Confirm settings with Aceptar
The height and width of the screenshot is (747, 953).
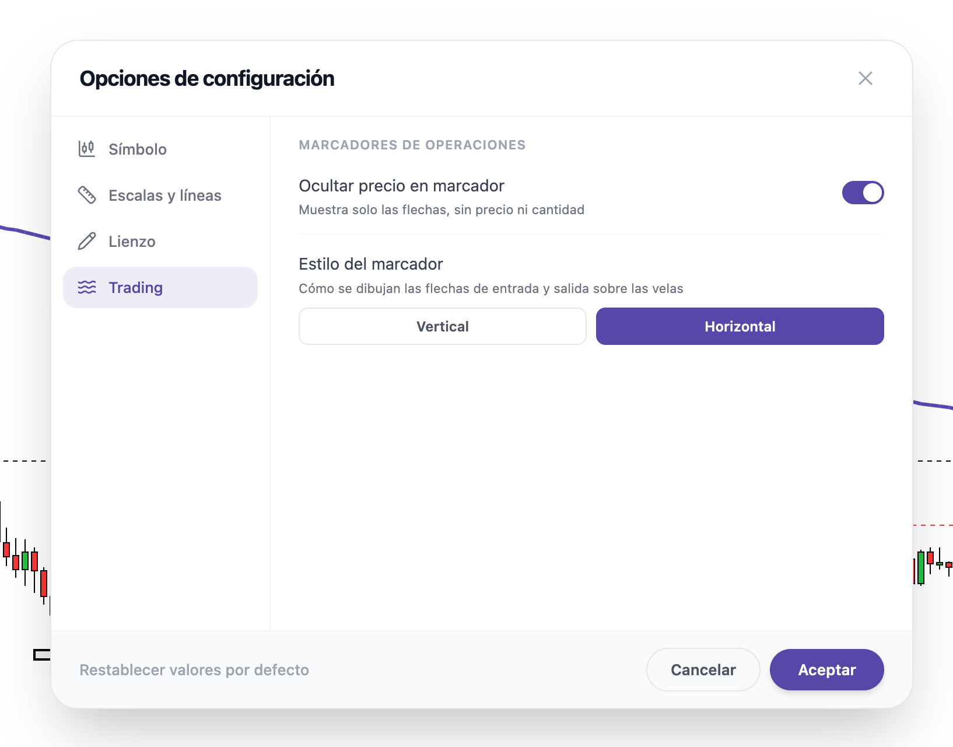point(826,669)
